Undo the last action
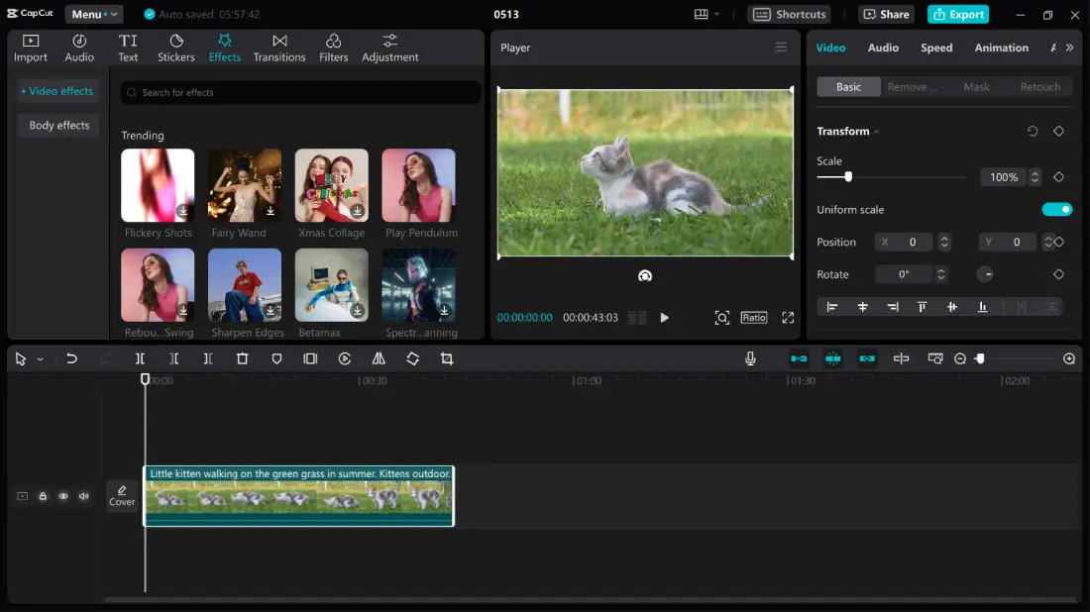Image resolution: width=1090 pixels, height=612 pixels. tap(71, 358)
